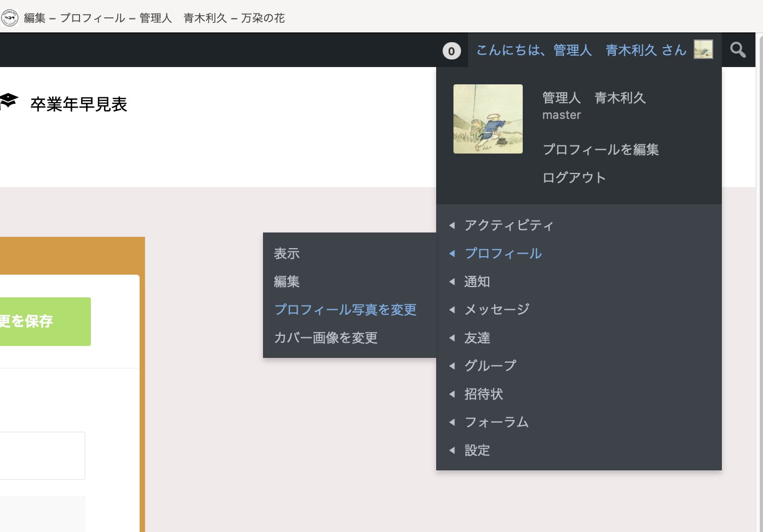Go to フォーラム from the menu

tap(496, 422)
